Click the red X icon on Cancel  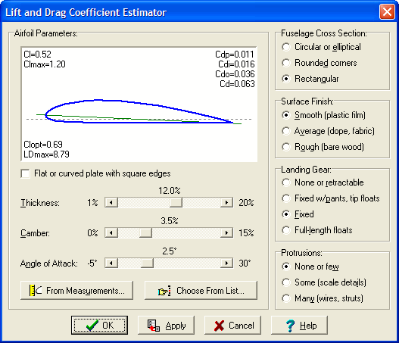(219, 326)
